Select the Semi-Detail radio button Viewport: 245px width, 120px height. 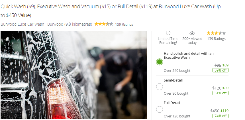[x=160, y=87]
